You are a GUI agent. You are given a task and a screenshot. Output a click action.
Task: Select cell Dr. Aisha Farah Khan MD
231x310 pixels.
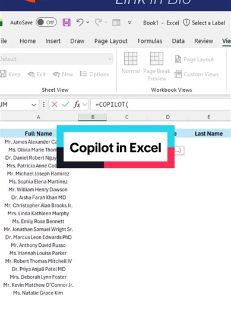[39, 197]
